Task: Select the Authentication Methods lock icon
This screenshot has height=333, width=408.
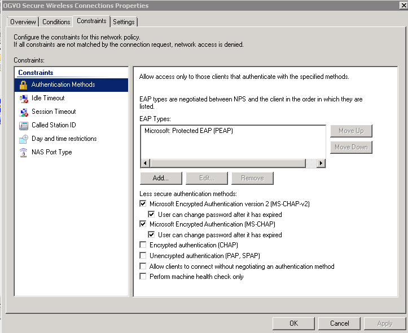Action: pos(23,85)
